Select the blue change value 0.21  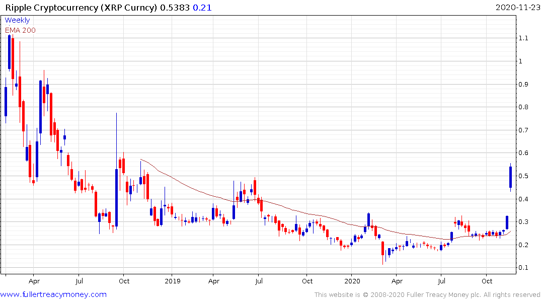click(202, 7)
